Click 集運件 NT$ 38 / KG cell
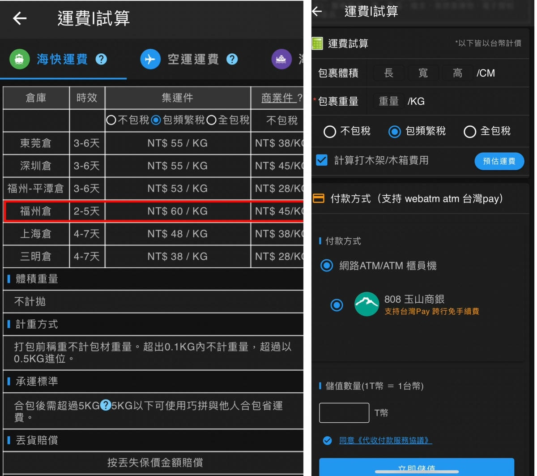The height and width of the screenshot is (476, 537). [x=178, y=257]
